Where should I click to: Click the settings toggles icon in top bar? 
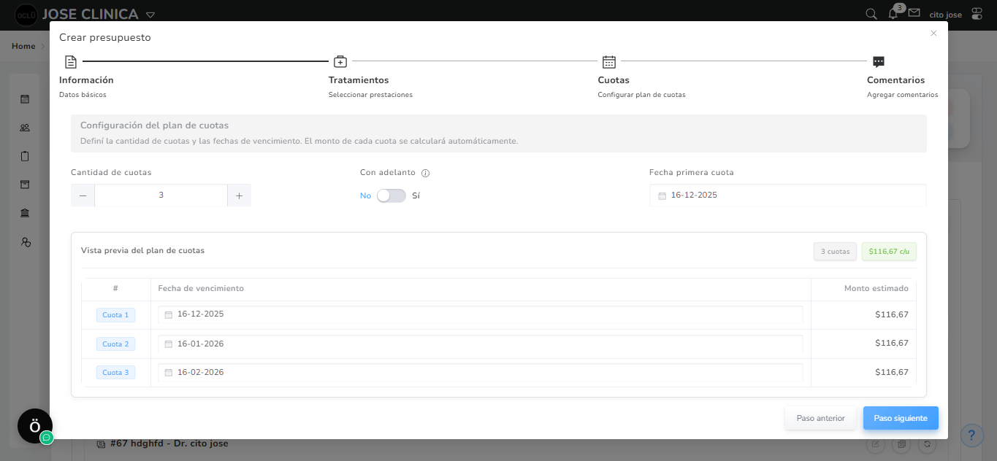point(977,14)
